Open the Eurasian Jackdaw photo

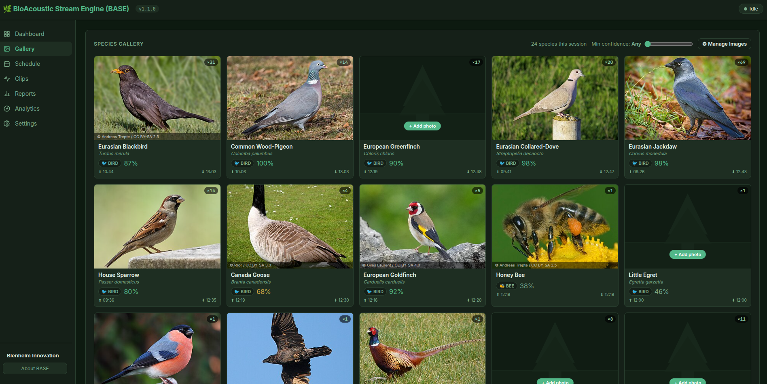pyautogui.click(x=687, y=98)
